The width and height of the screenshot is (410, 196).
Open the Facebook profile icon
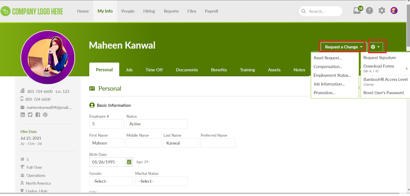[38, 115]
